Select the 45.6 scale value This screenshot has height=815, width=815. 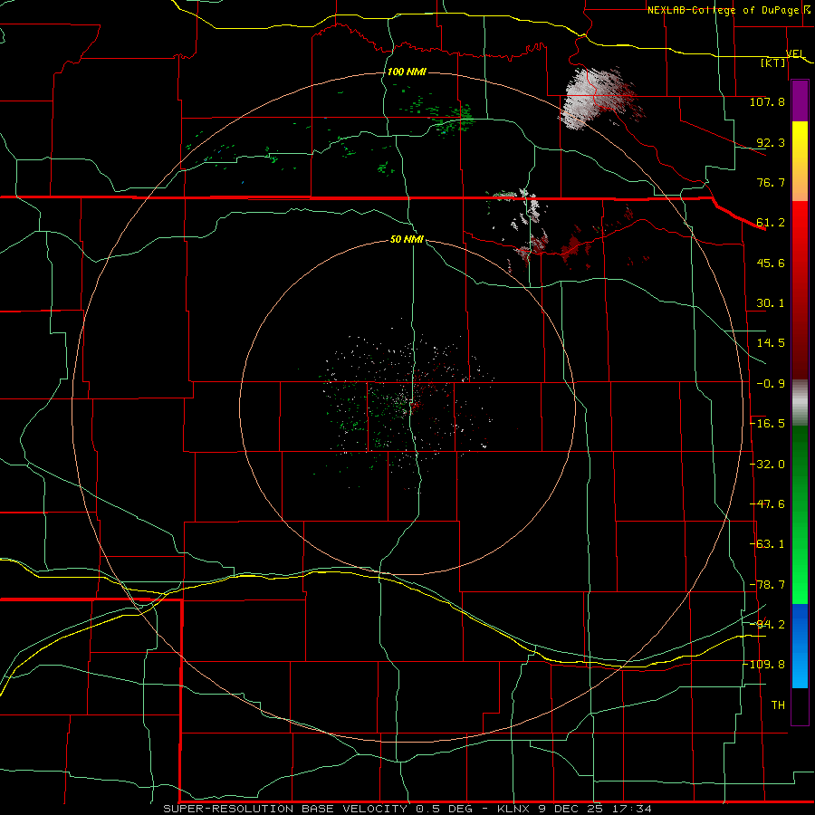pos(771,263)
